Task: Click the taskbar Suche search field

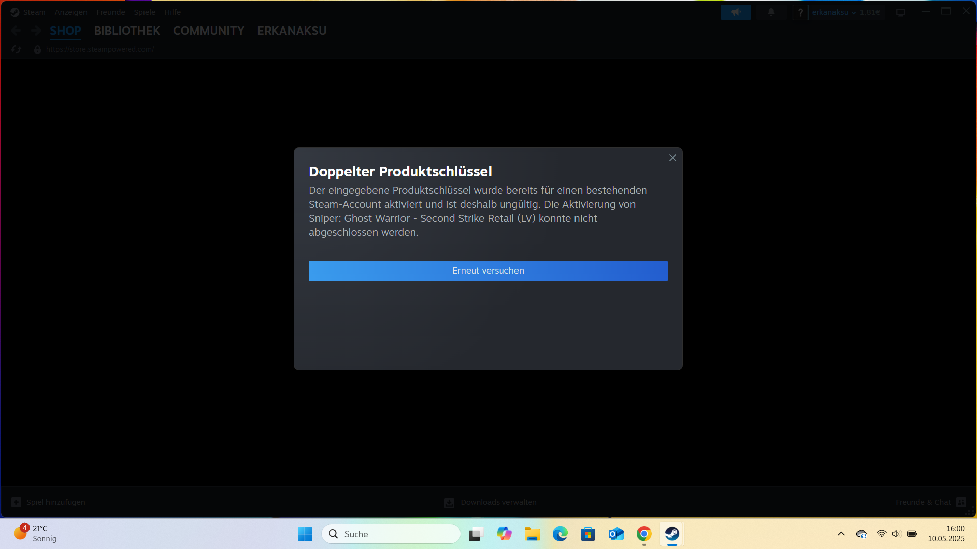Action: click(x=391, y=534)
